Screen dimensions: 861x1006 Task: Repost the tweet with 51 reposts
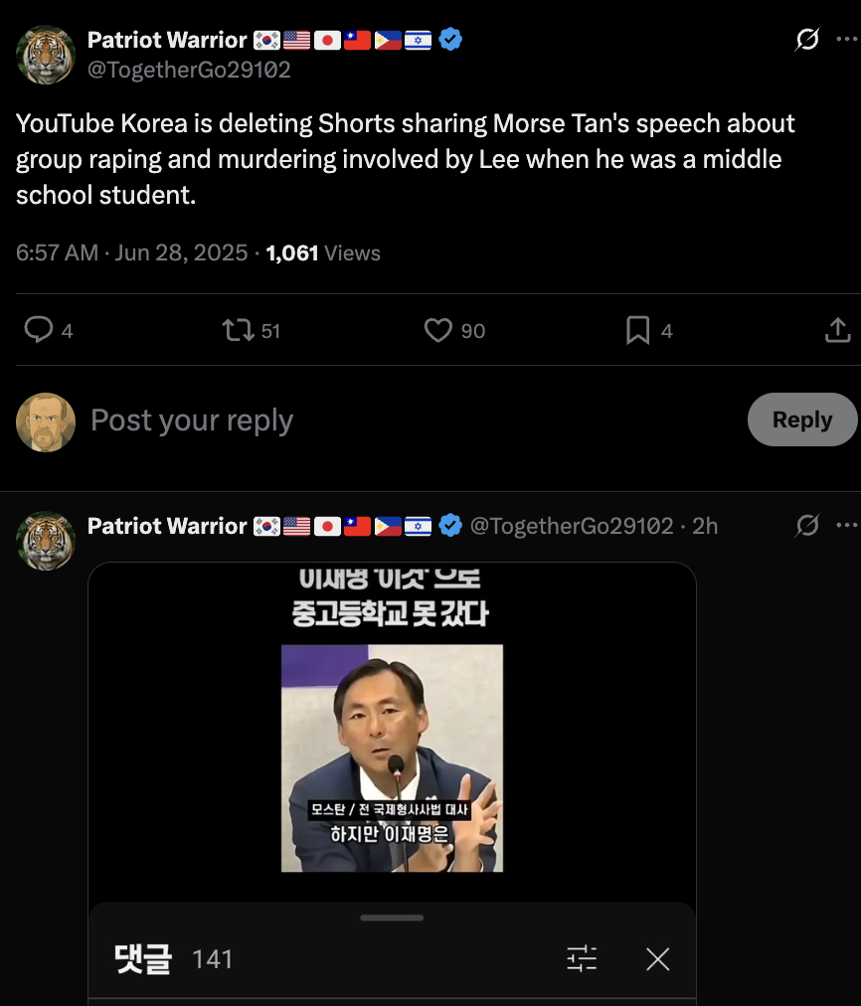[238, 330]
